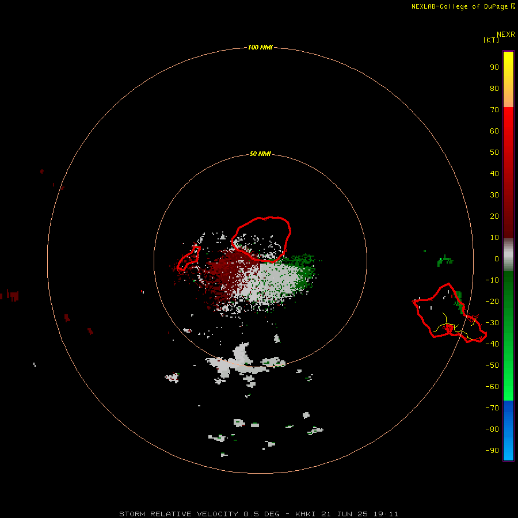
Task: Click the NEXLAB-College of DuPage header text
Action: click(459, 6)
